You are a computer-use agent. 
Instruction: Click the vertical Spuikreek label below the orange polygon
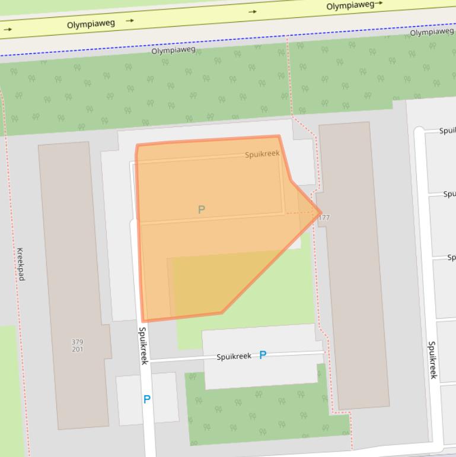[x=143, y=345]
